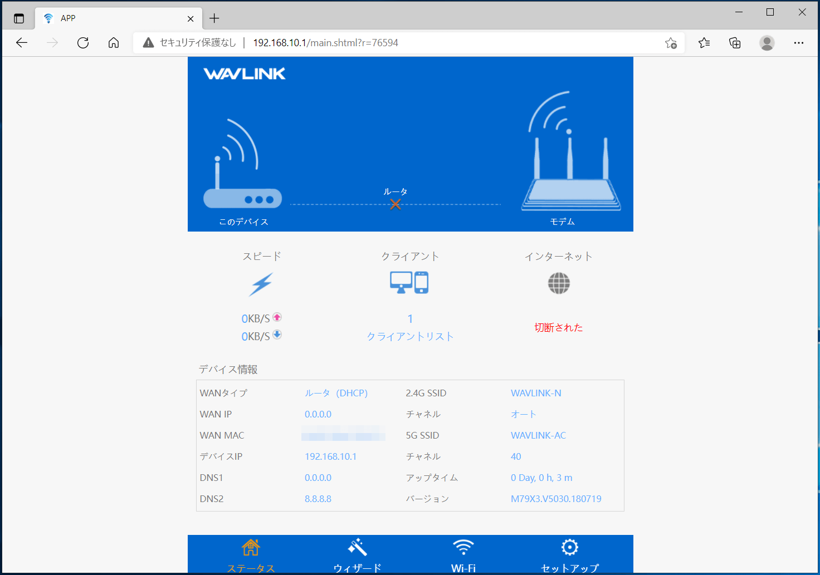Click the WAVLINK logo

point(245,73)
